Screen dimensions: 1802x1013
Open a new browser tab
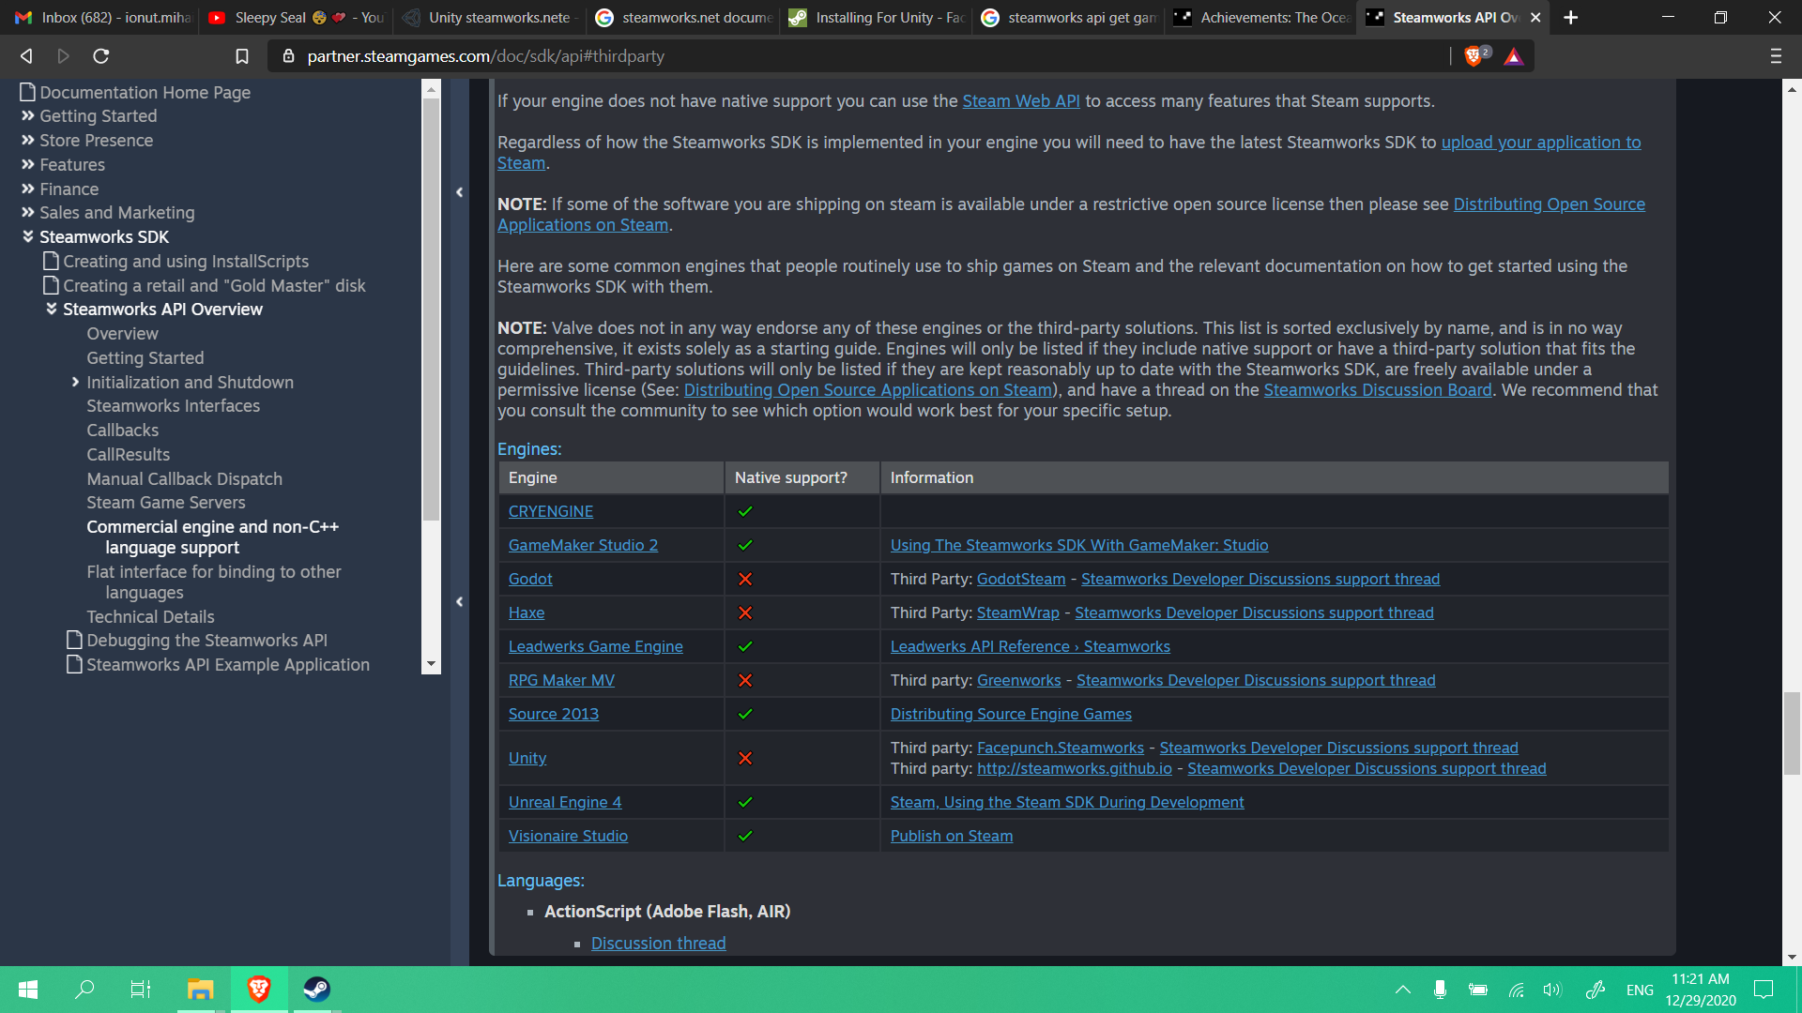click(1569, 17)
